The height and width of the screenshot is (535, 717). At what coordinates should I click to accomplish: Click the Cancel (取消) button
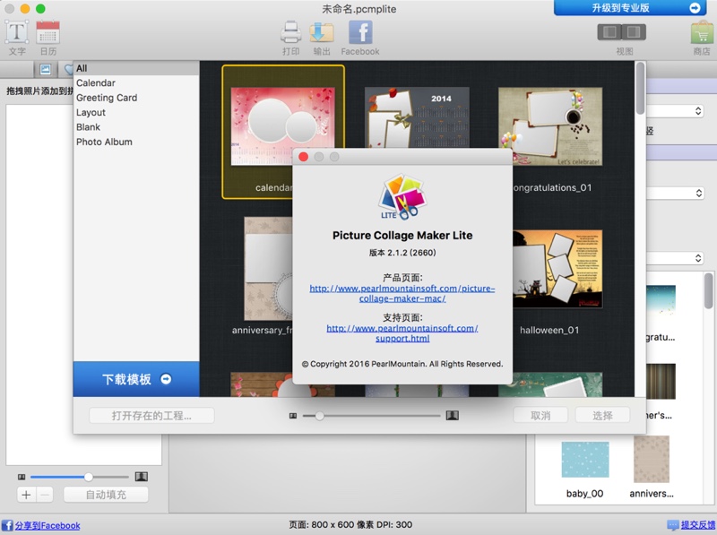540,416
